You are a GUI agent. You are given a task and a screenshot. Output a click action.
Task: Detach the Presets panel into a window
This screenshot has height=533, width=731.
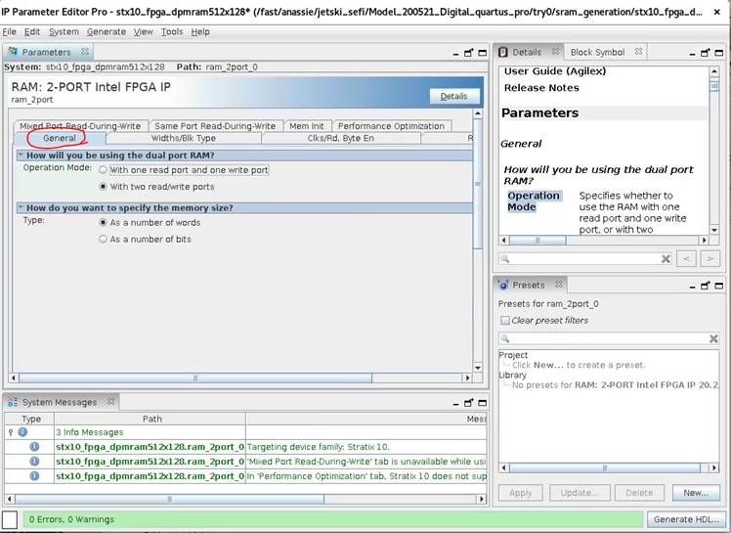706,286
